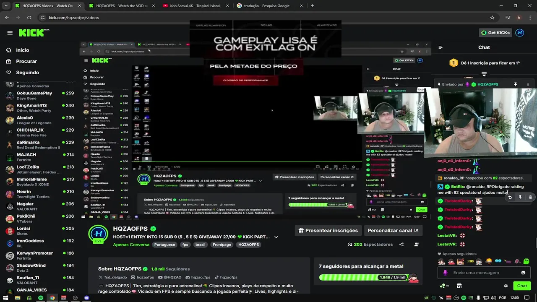Open Instagram hqzaofps link
The height and width of the screenshot is (302, 537).
[142, 277]
